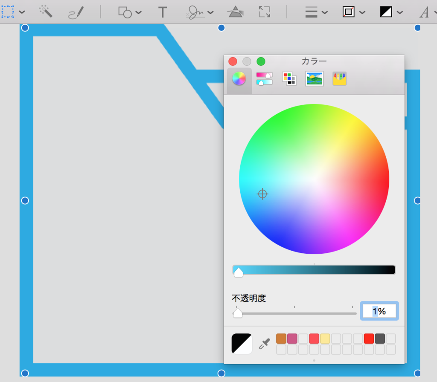This screenshot has width=437, height=382.
Task: Choose the pink-magenta saved swatch
Action: [292, 339]
